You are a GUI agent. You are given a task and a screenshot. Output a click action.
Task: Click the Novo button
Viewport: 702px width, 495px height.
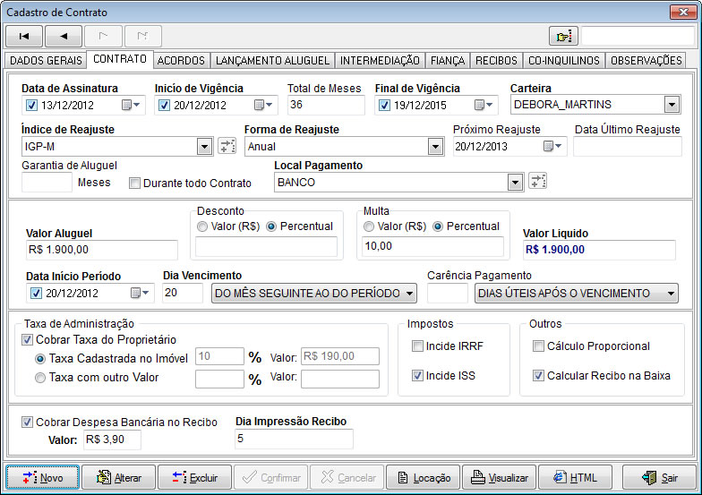42,478
